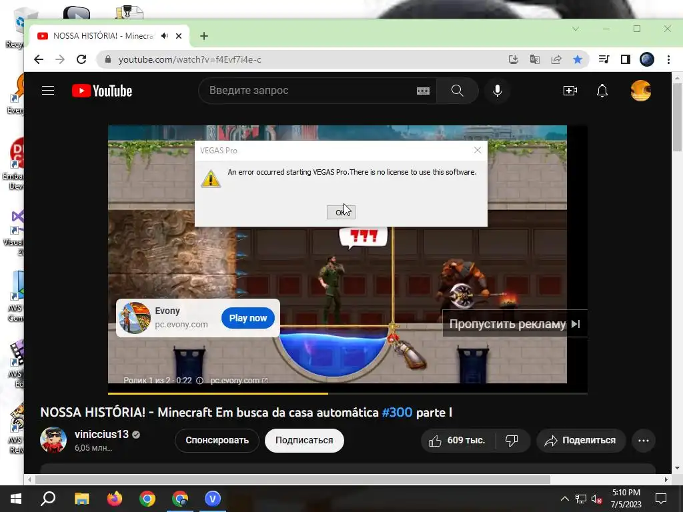Translate this page icon
The height and width of the screenshot is (512, 683).
[x=535, y=59]
